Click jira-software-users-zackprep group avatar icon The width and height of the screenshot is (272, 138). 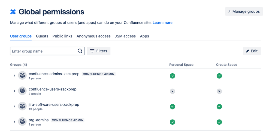pos(22,106)
